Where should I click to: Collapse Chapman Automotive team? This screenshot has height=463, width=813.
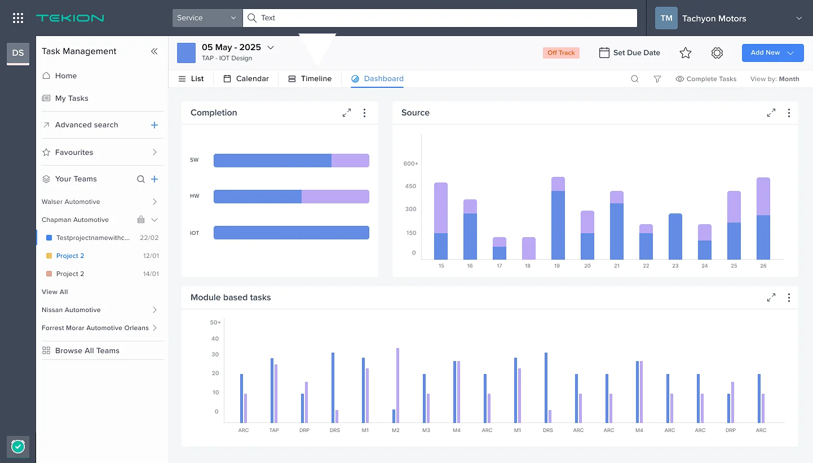(154, 220)
